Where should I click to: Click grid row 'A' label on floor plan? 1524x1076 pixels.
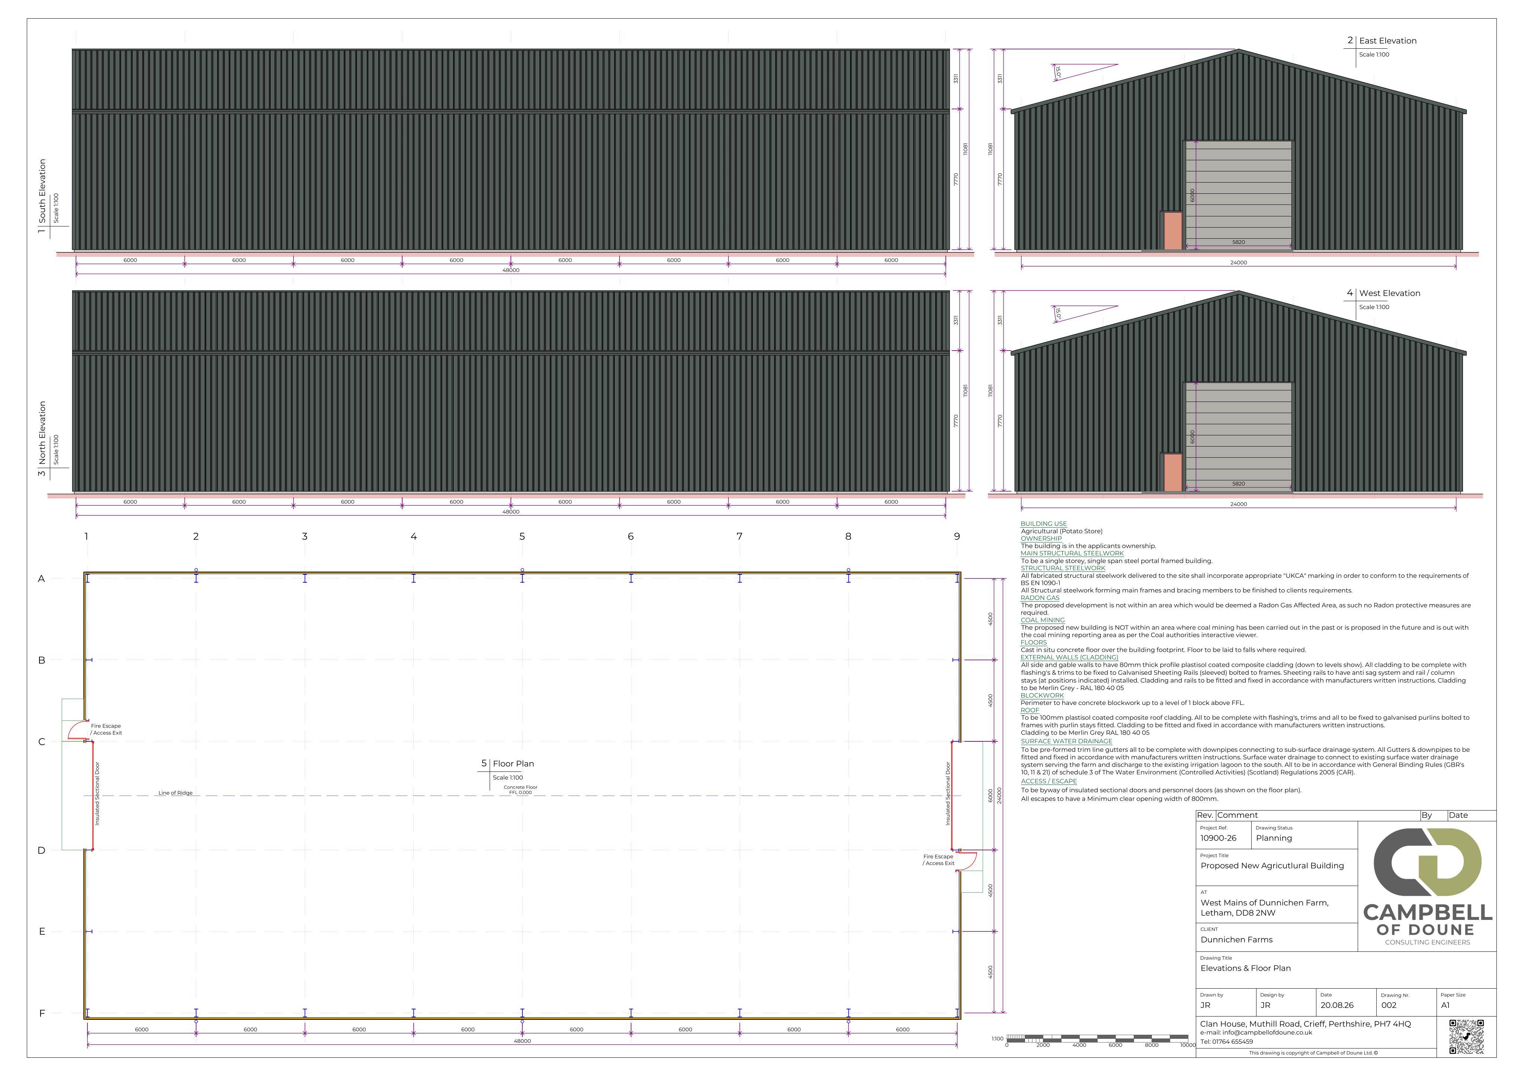coord(41,579)
